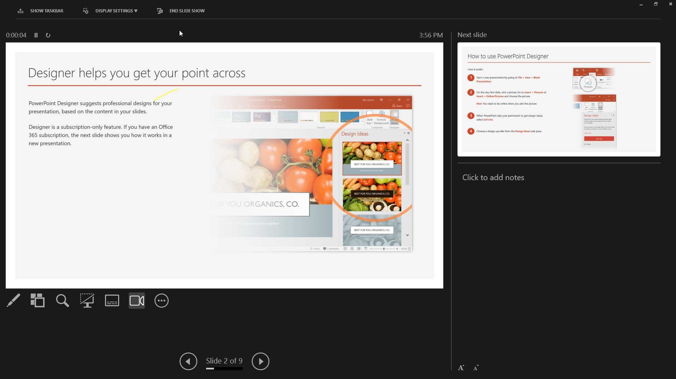
Task: Click the current slide in the main view
Action: point(225,165)
